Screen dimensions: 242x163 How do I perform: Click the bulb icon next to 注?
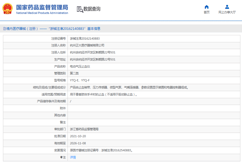tap(61, 157)
